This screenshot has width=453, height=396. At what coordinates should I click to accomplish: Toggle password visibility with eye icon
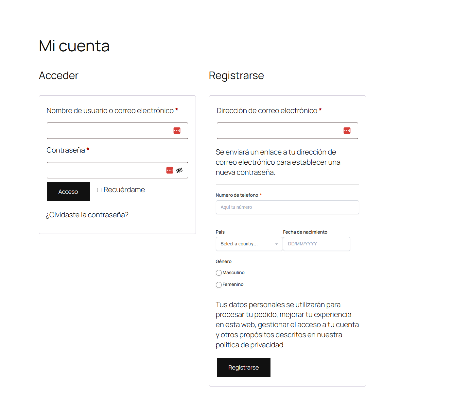179,170
